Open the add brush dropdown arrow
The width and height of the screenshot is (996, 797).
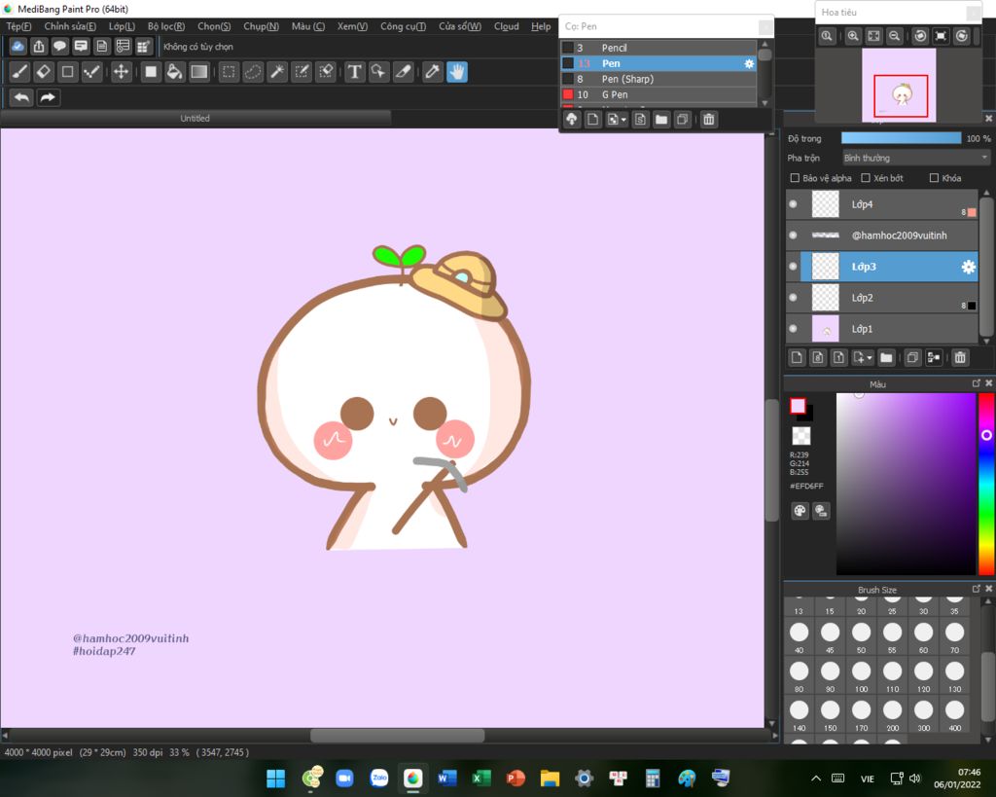[623, 120]
